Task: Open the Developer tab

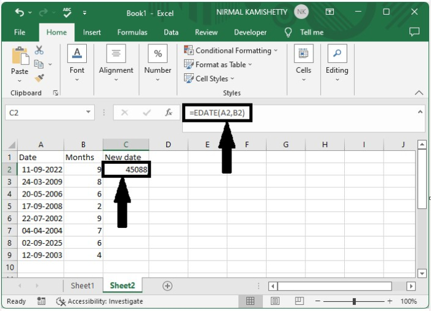Action: pyautogui.click(x=250, y=33)
